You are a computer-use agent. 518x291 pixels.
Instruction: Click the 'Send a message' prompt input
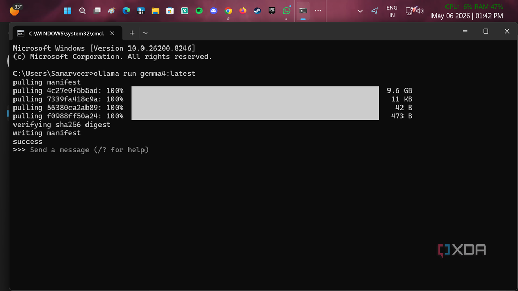coord(89,150)
